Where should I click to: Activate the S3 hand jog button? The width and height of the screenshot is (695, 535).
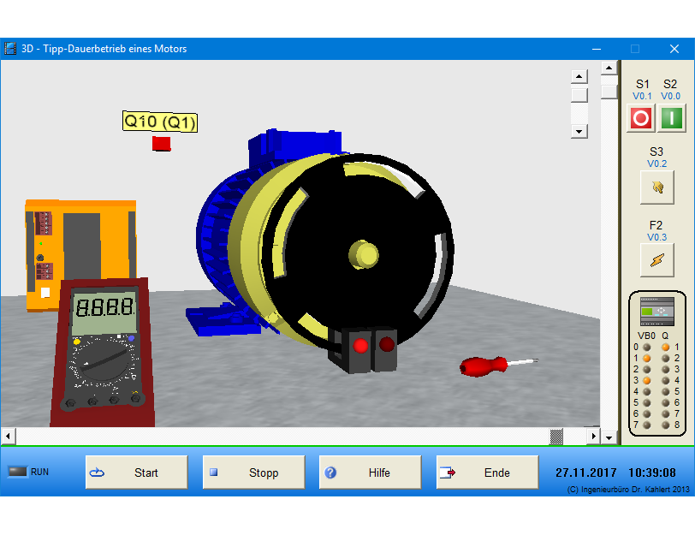(656, 187)
